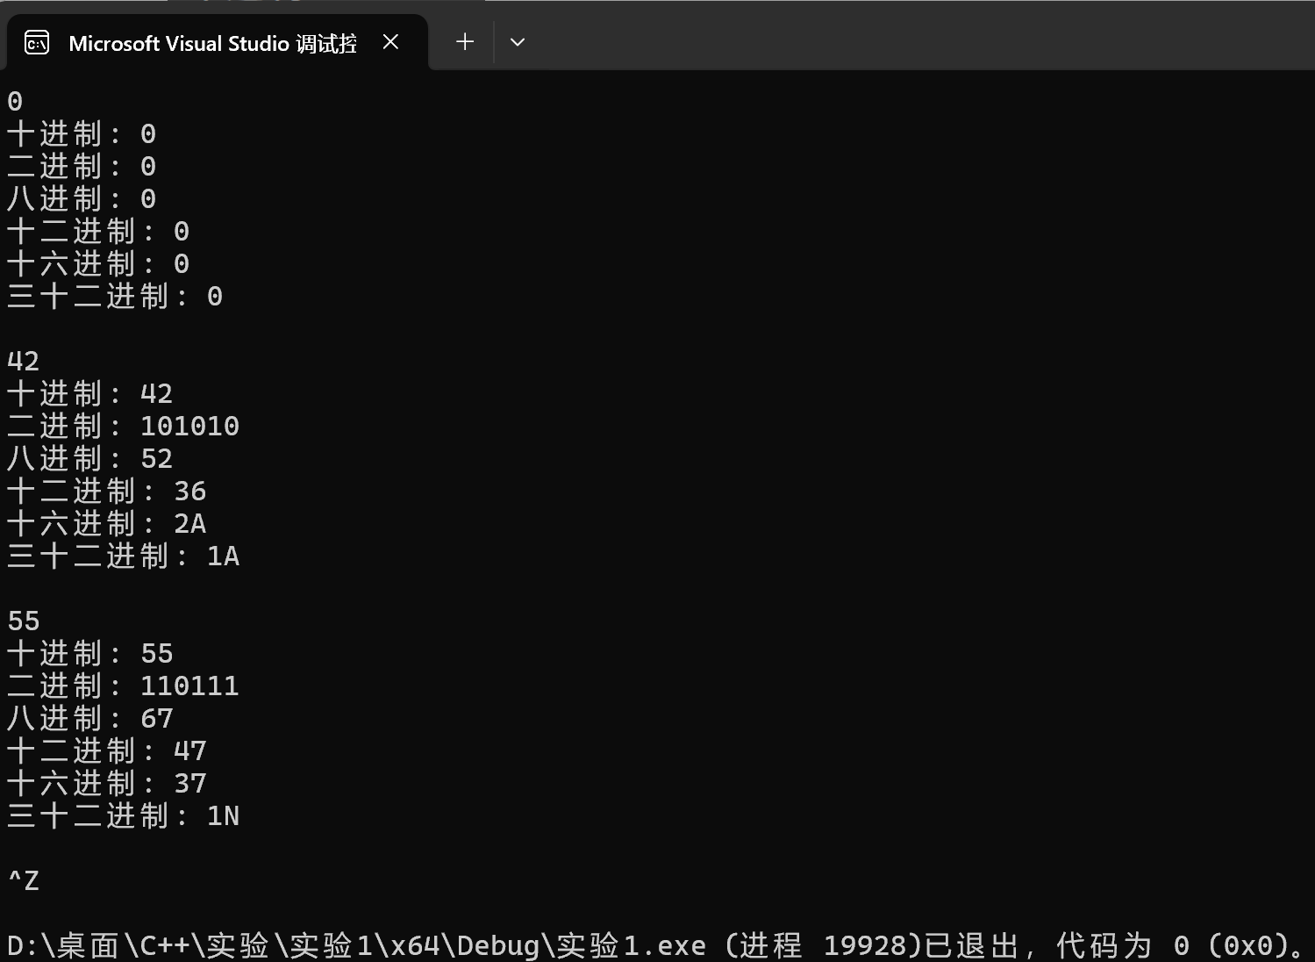This screenshot has width=1315, height=962.
Task: Click the binary result 110111
Action: point(189,685)
